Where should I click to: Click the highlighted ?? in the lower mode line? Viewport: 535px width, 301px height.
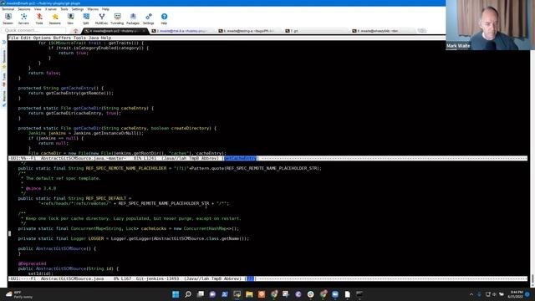coord(251,278)
